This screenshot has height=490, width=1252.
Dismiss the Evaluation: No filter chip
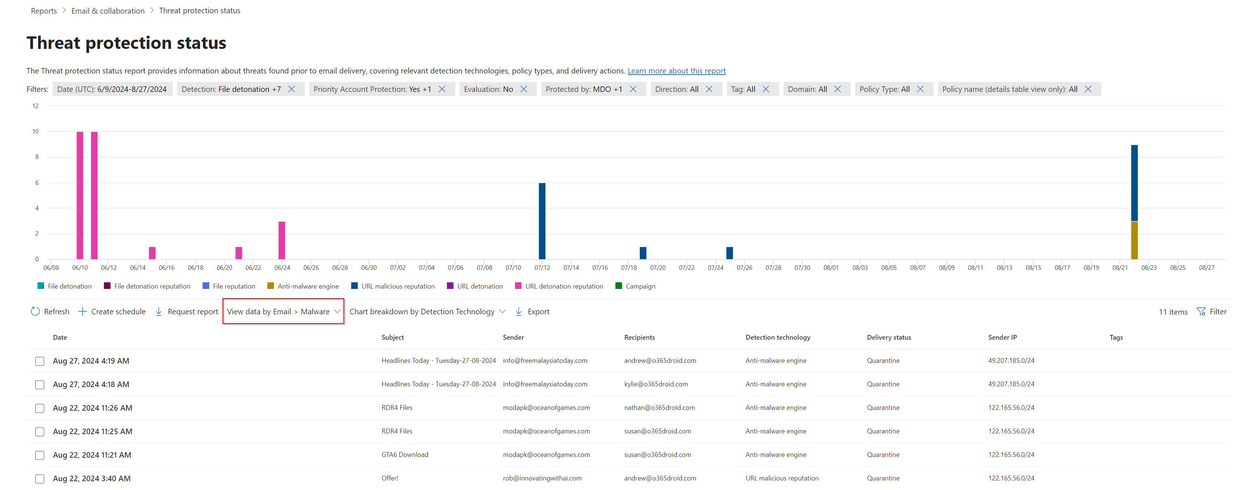tap(524, 89)
